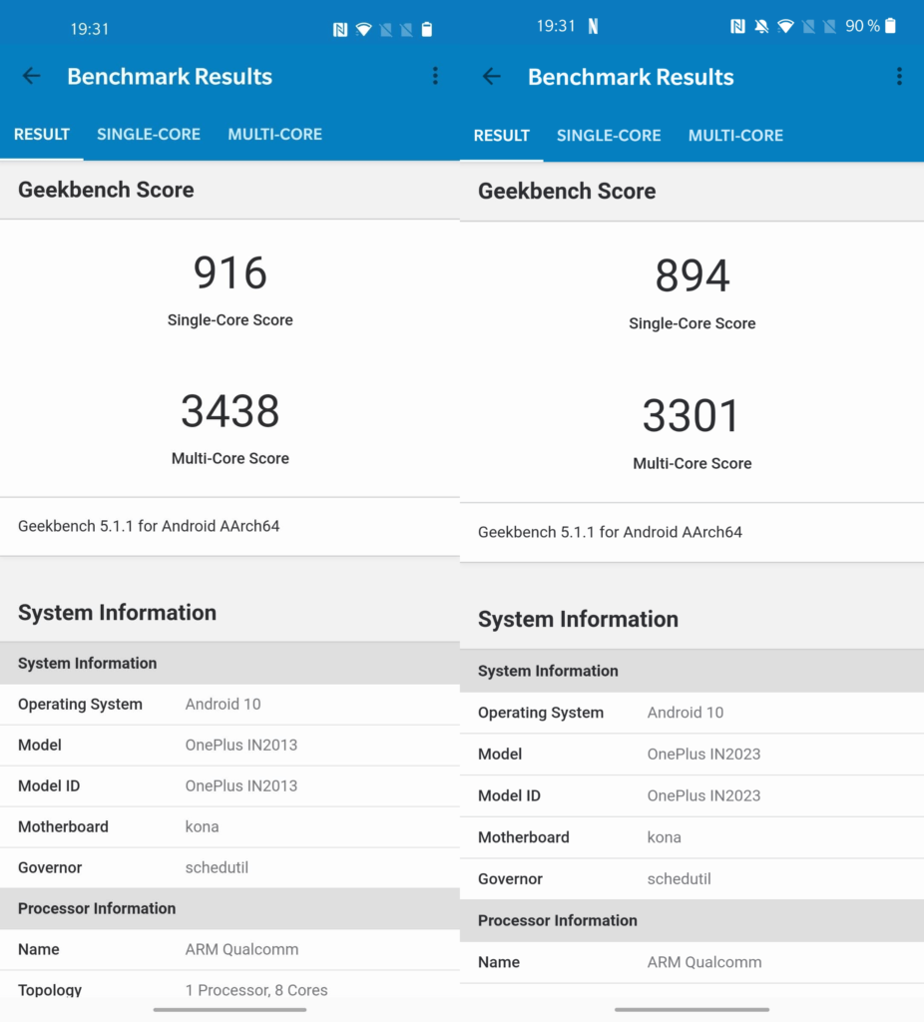The height and width of the screenshot is (1022, 924).
Task: Tap Geekbench 5.1.1 version text on left phone
Action: coord(149,526)
